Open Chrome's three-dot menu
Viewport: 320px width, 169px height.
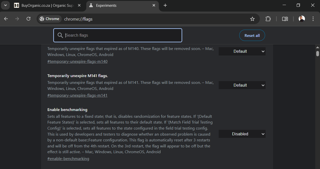pos(313,19)
